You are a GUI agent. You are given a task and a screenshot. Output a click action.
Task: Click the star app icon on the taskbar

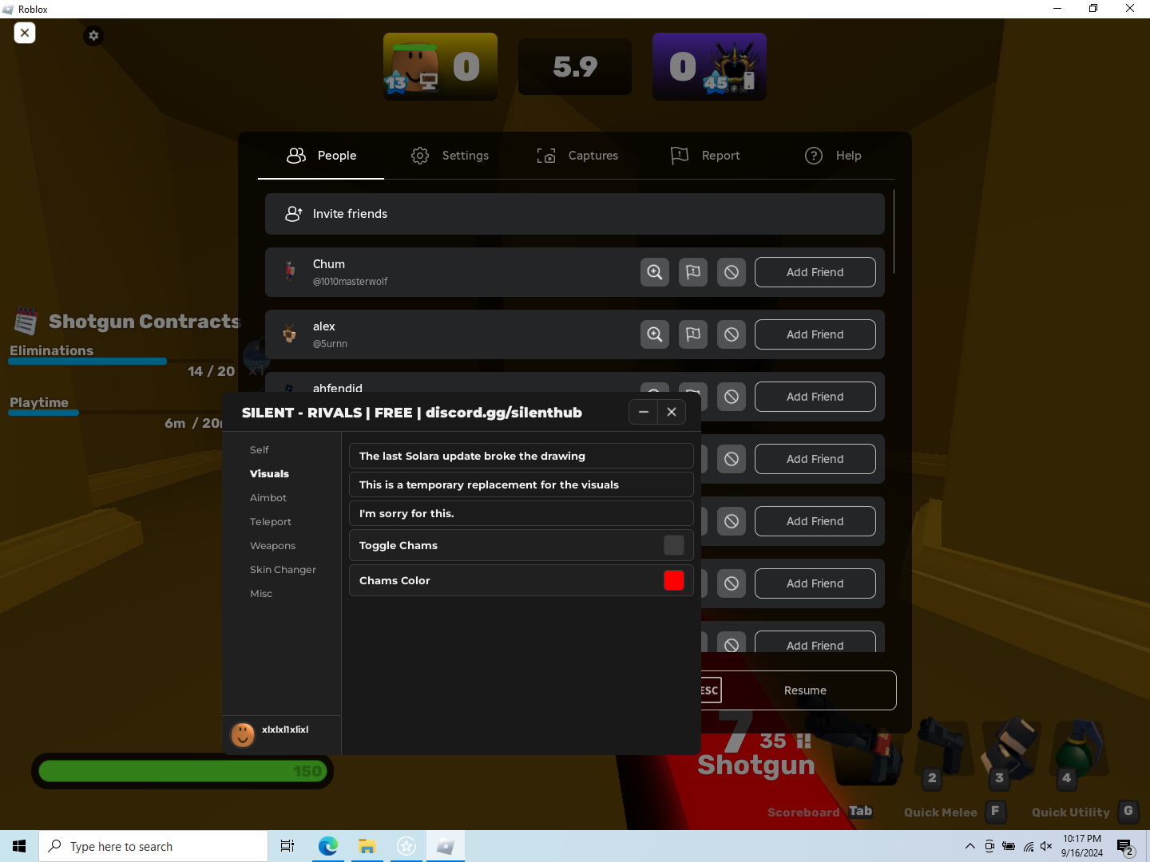(406, 846)
